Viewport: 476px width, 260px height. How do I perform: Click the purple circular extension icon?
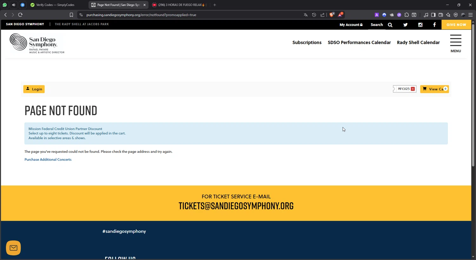pos(399,15)
